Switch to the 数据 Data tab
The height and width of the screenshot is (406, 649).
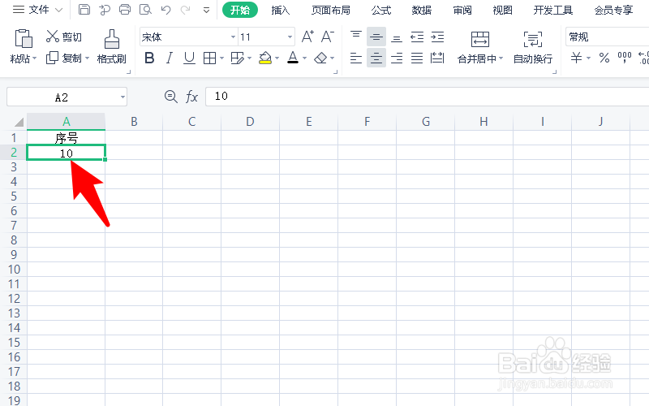[422, 10]
